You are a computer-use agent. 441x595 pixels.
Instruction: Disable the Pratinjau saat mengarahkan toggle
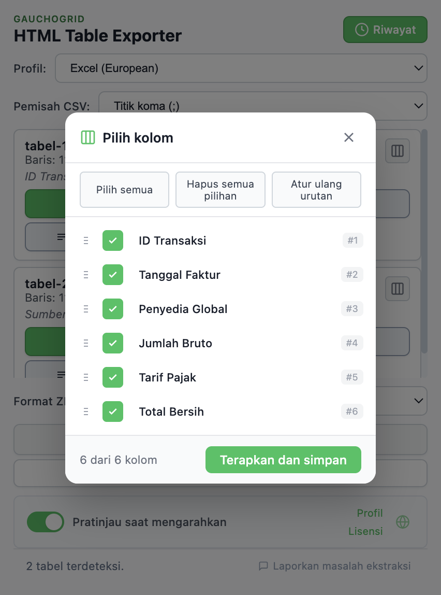coord(46,522)
